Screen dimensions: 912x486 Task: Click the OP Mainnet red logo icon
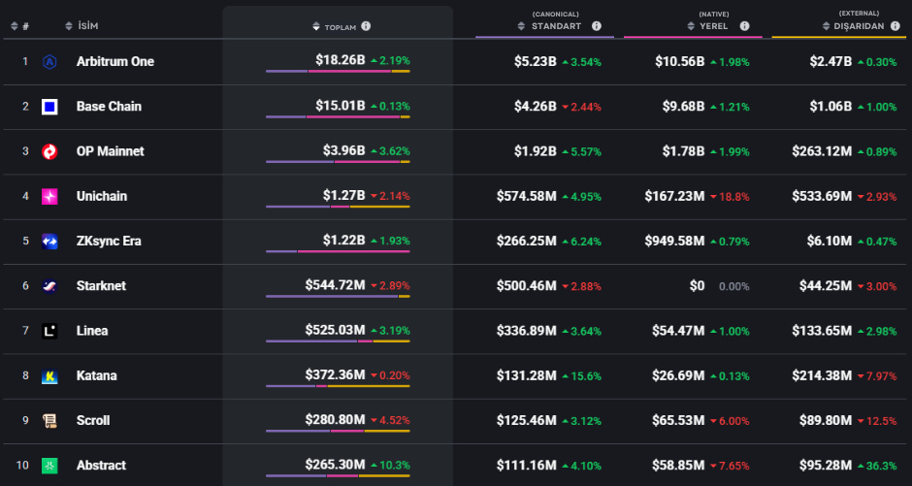point(49,151)
